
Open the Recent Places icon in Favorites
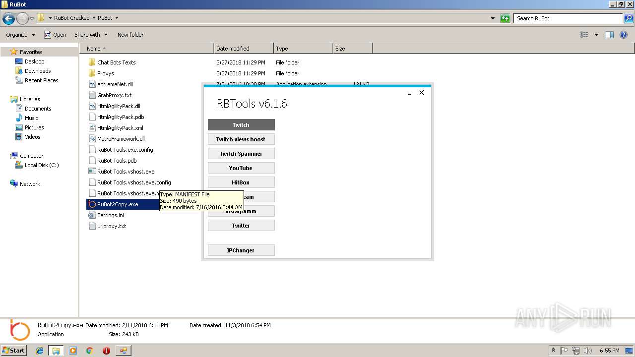pos(19,80)
